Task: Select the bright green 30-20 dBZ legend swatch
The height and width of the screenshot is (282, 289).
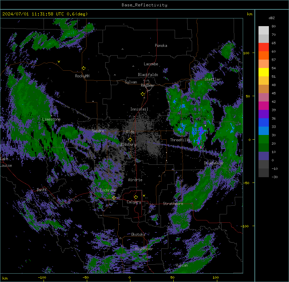Action: coord(264,139)
